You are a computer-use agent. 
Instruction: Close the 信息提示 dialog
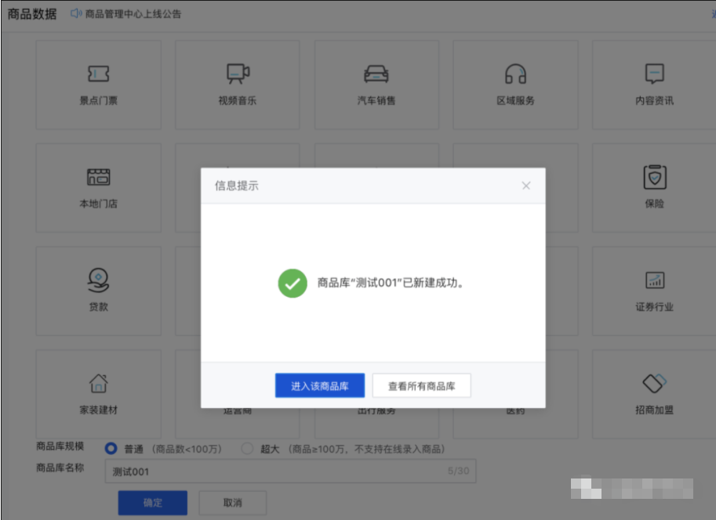click(525, 185)
